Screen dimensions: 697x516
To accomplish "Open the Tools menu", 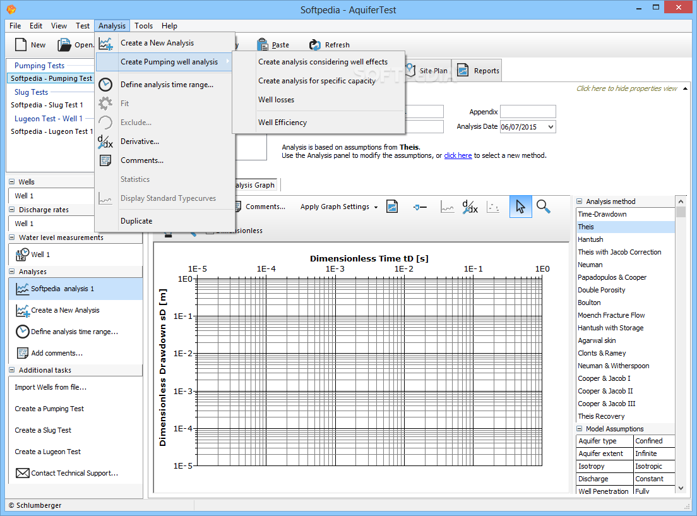I will 143,26.
